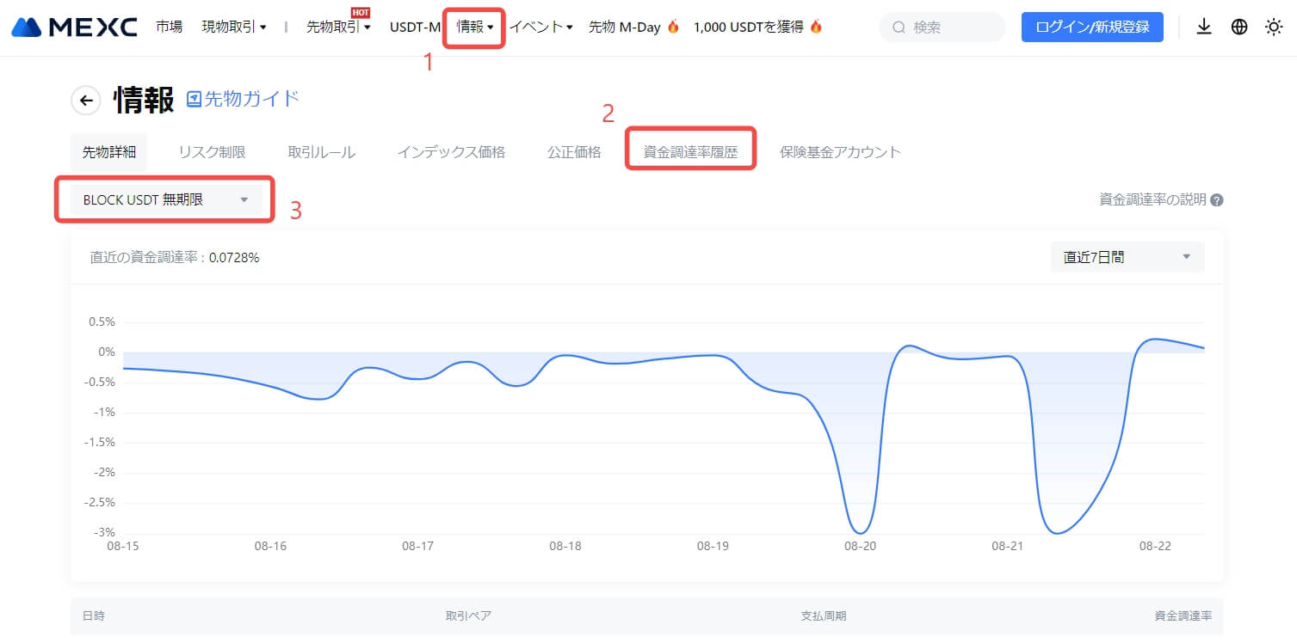Open the BLOCK USDT 無期限 pair dropdown
The width and height of the screenshot is (1297, 643).
pyautogui.click(x=165, y=199)
